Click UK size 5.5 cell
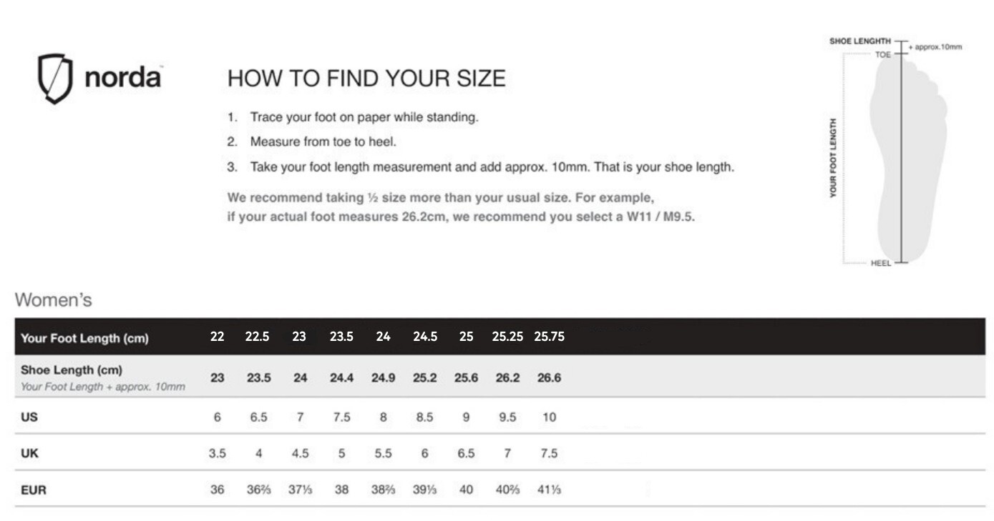This screenshot has width=994, height=521. click(x=383, y=453)
